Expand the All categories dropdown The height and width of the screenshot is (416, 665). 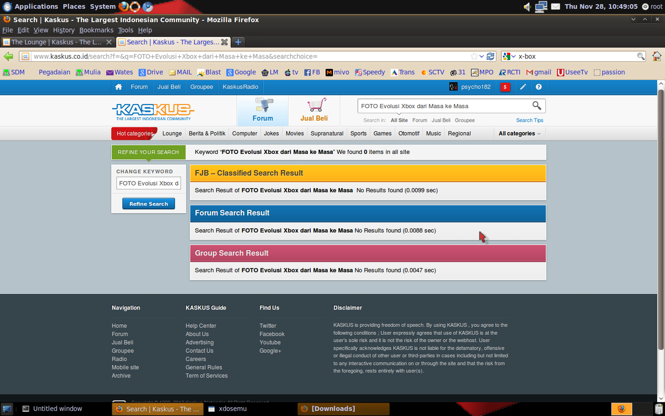pyautogui.click(x=520, y=134)
